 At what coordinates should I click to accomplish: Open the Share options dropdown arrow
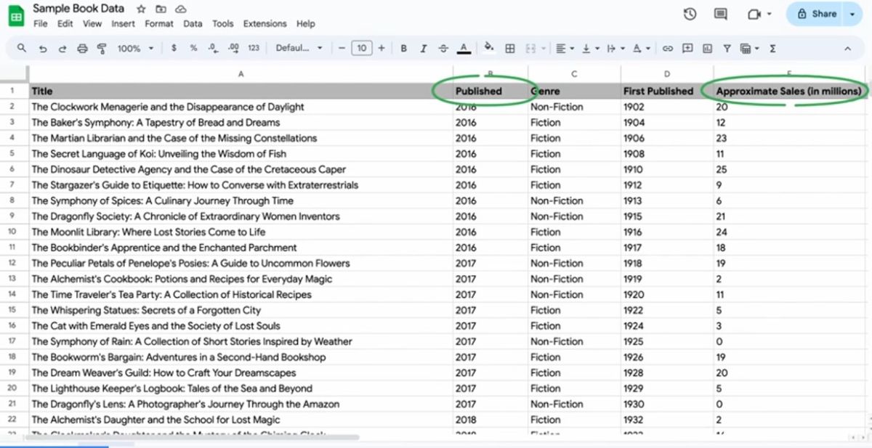852,14
